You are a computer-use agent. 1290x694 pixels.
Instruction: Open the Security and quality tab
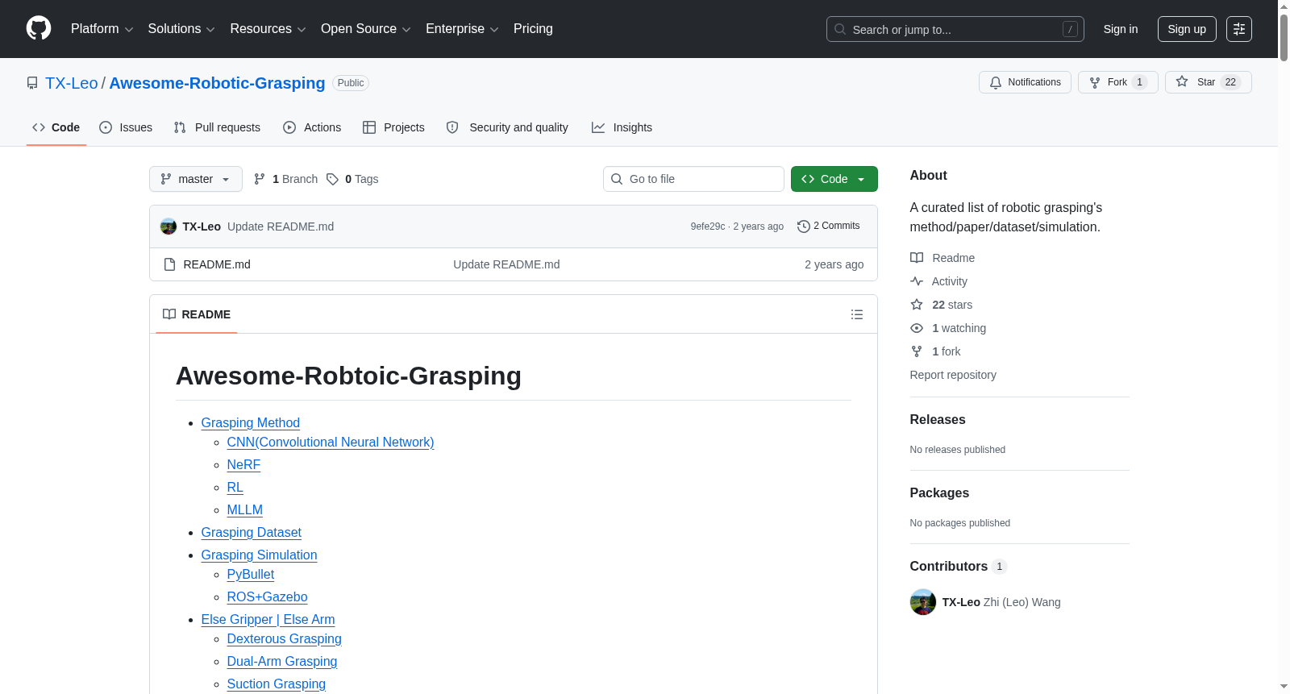[x=507, y=127]
